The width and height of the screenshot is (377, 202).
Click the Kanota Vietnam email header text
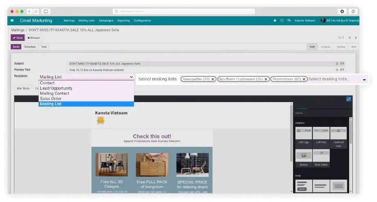[111, 113]
